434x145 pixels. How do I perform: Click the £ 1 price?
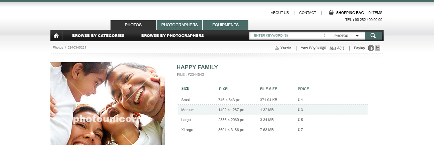click(x=300, y=100)
